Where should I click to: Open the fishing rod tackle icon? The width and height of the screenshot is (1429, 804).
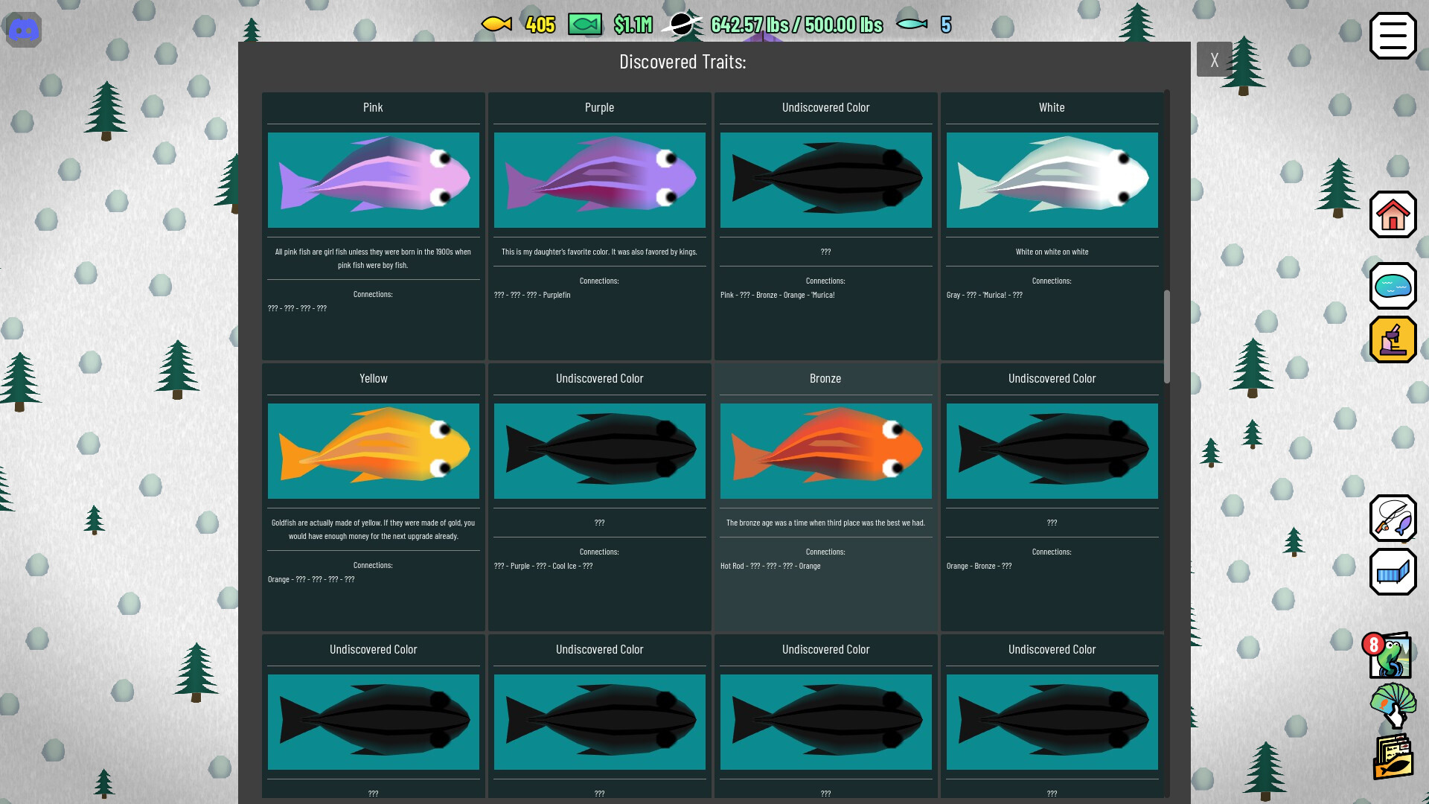1393,519
